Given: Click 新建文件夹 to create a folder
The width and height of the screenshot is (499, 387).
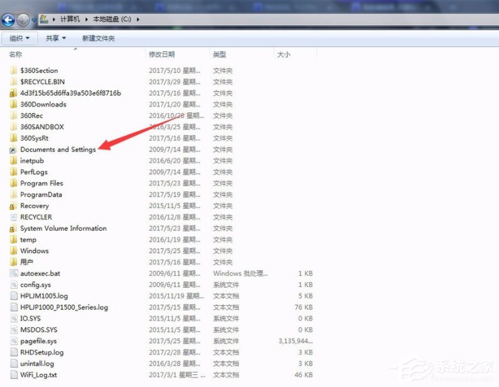Looking at the screenshot, I should [x=98, y=38].
